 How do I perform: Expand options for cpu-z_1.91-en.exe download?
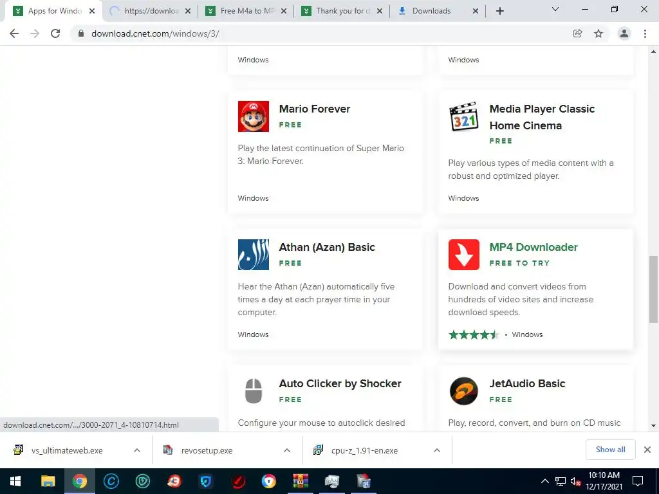click(x=437, y=450)
